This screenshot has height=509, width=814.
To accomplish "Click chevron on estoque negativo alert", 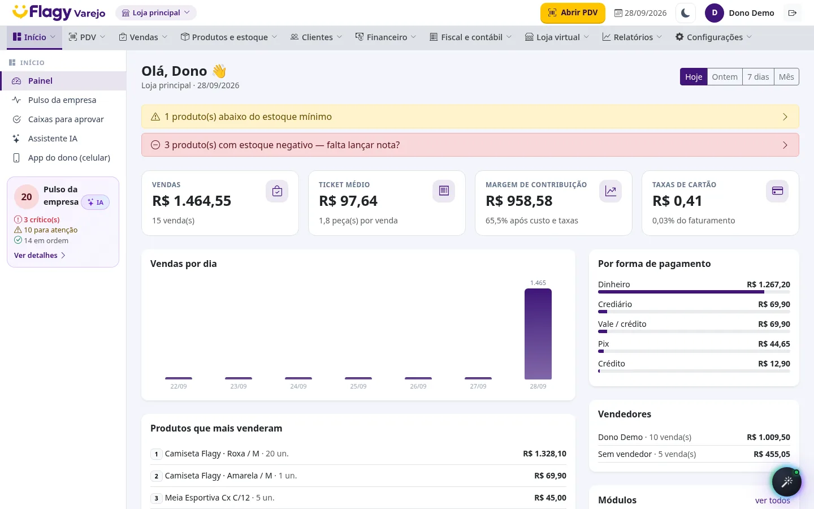I will 785,145.
